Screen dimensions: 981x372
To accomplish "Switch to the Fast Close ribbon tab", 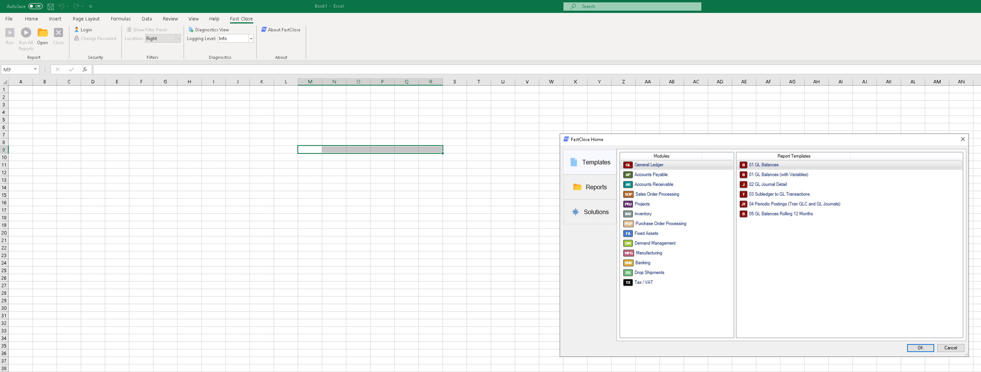I will pos(241,18).
